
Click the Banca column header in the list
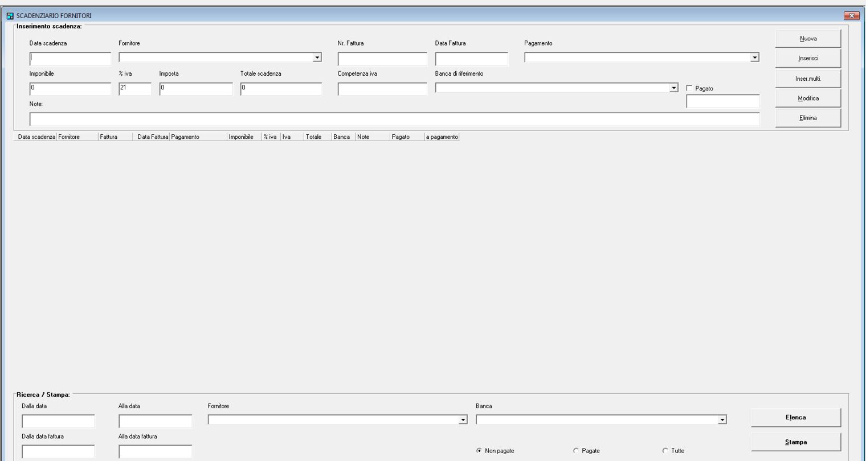tap(344, 137)
